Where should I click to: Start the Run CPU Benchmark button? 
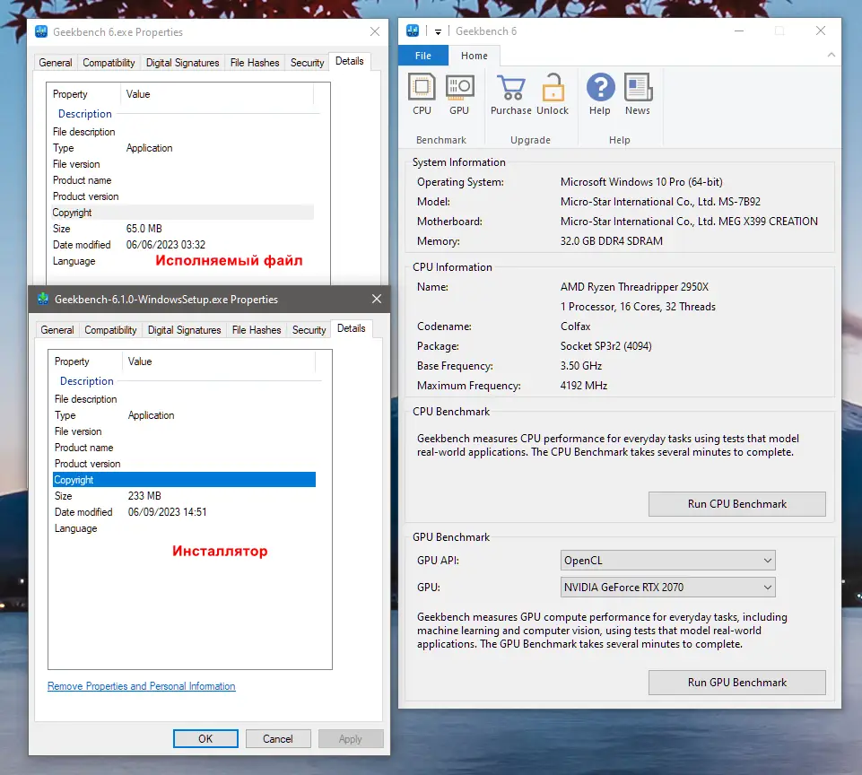coord(736,504)
